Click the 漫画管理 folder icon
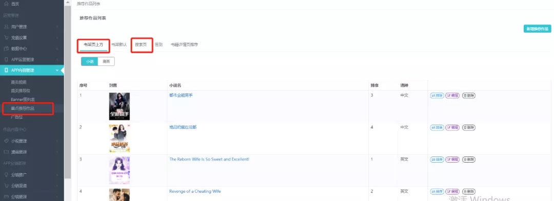This screenshot has height=201, width=554. pyautogui.click(x=6, y=152)
